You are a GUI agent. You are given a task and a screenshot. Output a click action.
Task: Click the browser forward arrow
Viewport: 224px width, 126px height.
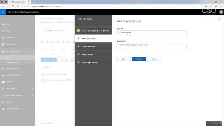(x=8, y=6)
